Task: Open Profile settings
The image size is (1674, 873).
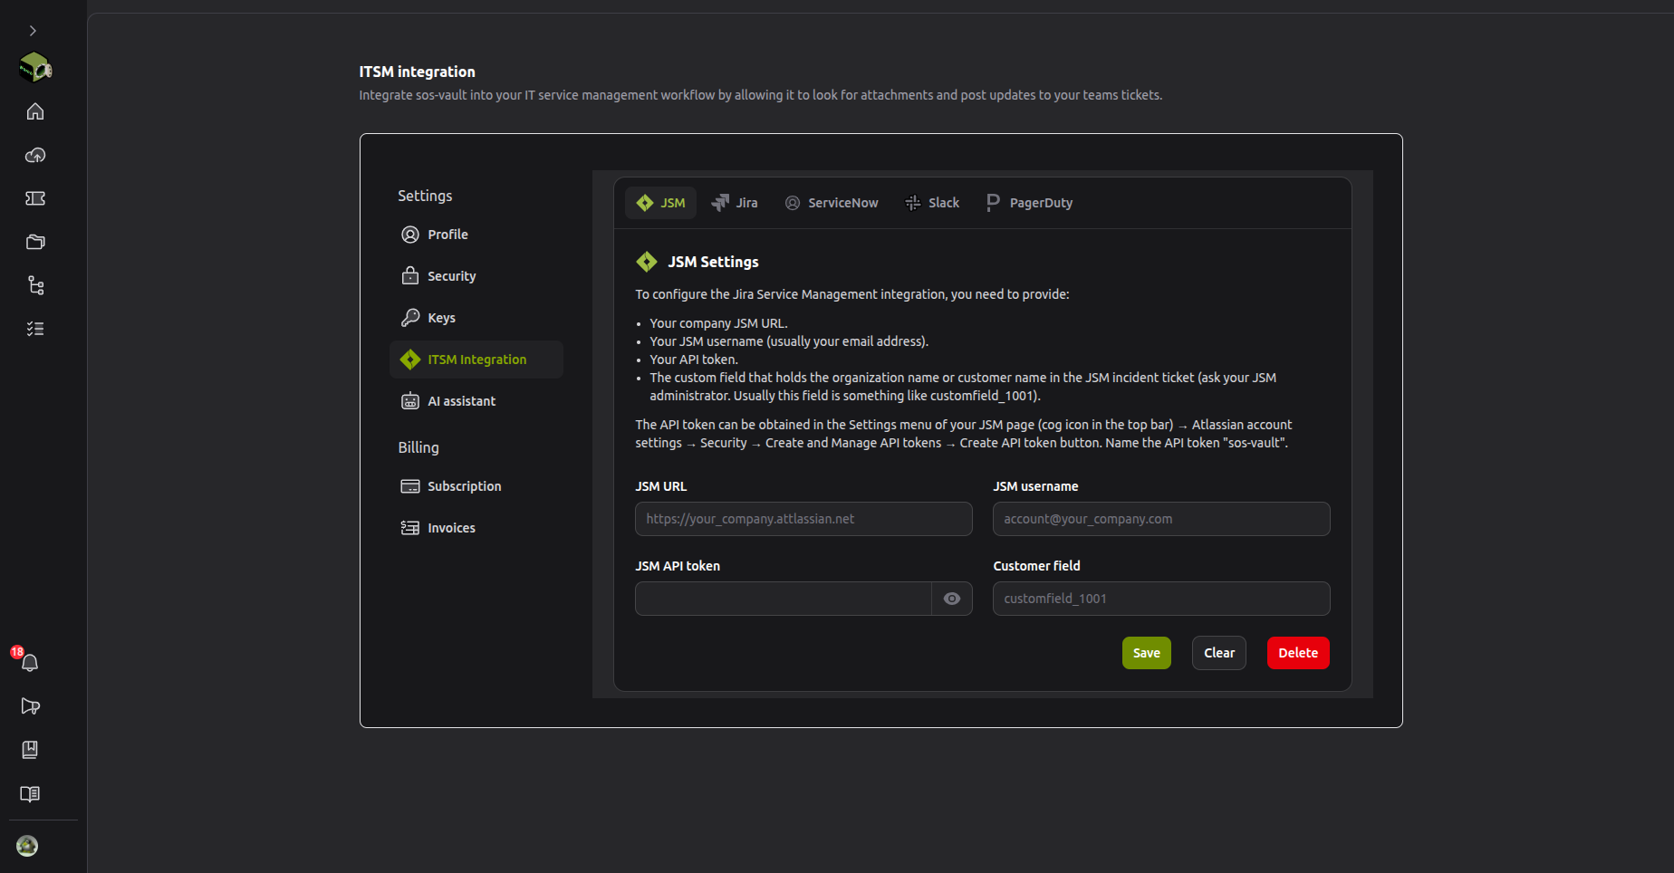Action: pos(476,235)
